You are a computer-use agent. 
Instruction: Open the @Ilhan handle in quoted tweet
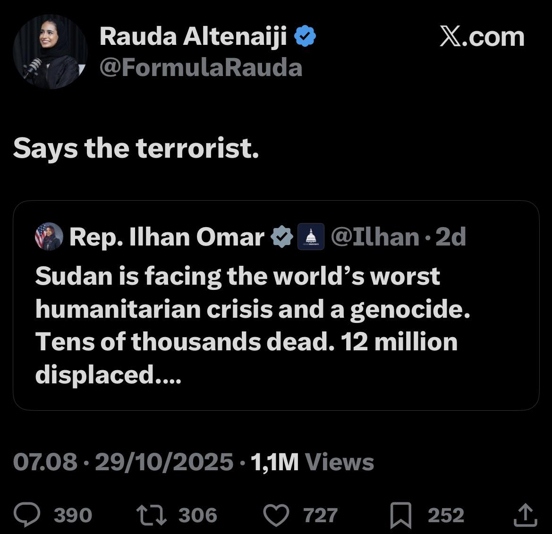374,237
